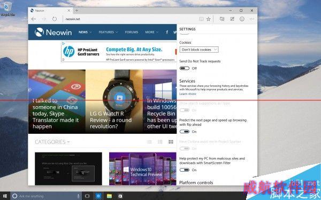Open the Windows 10 Technical Preview thumbnail

(x=143, y=169)
